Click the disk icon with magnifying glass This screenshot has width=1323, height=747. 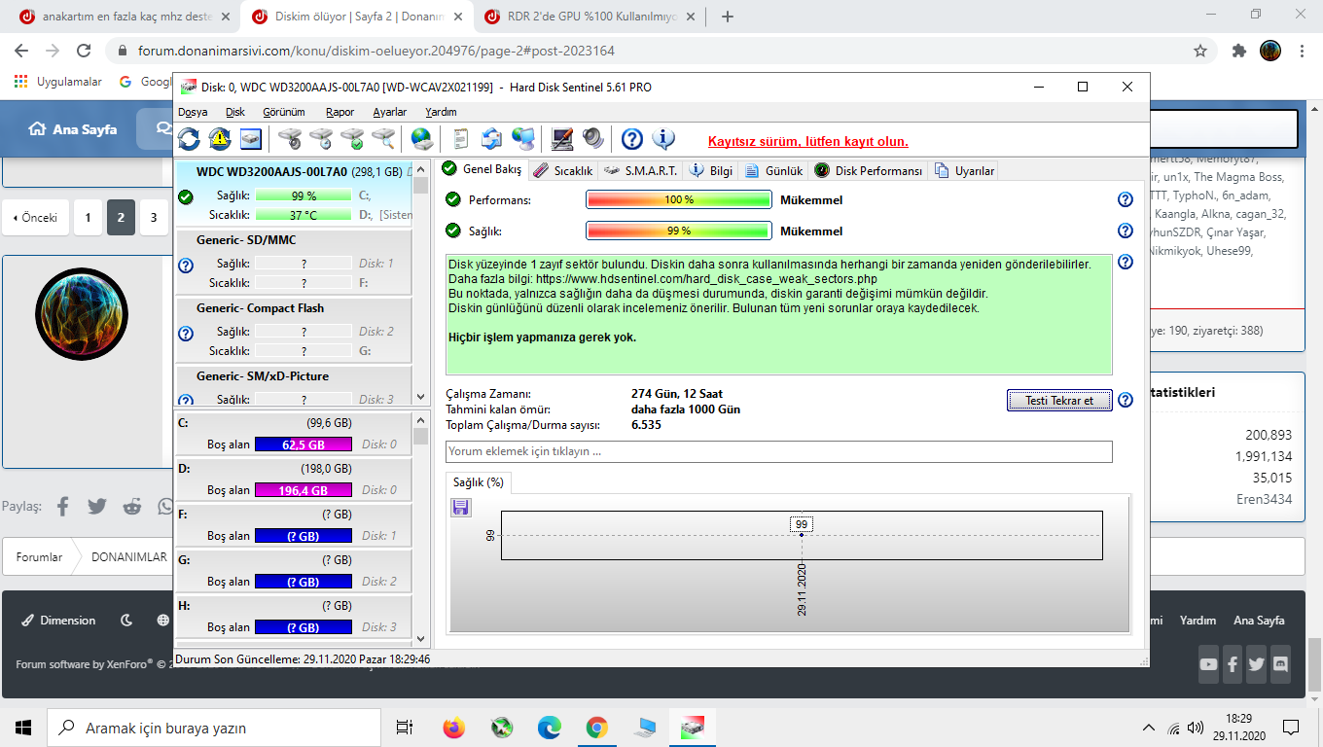pos(383,139)
